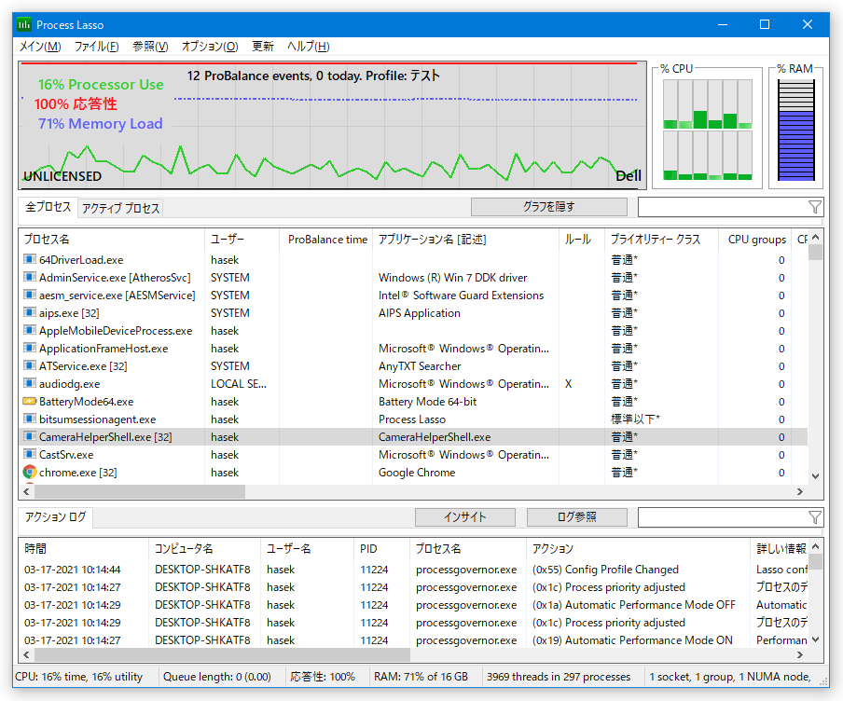Open the ファイル(F) menu
The image size is (843, 701).
point(96,47)
